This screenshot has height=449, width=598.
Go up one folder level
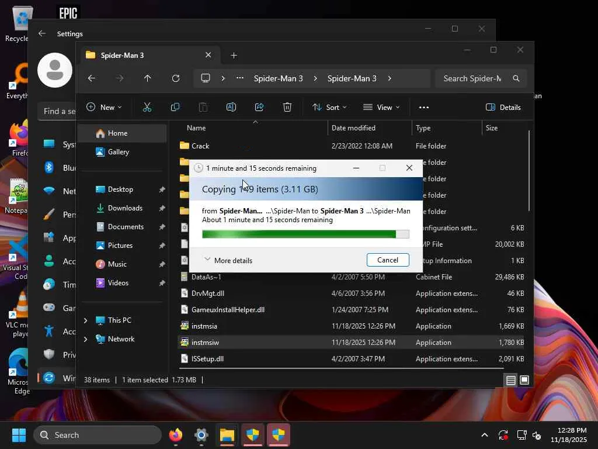(x=148, y=78)
